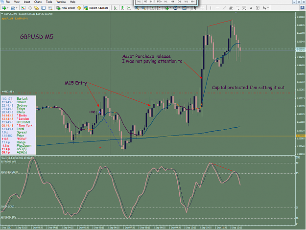
Task: Expand the Templates dropdown arrow
Action: [188, 8]
